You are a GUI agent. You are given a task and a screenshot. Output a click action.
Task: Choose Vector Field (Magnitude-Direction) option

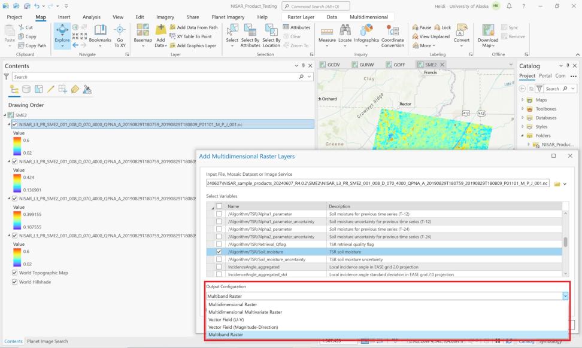coord(387,327)
